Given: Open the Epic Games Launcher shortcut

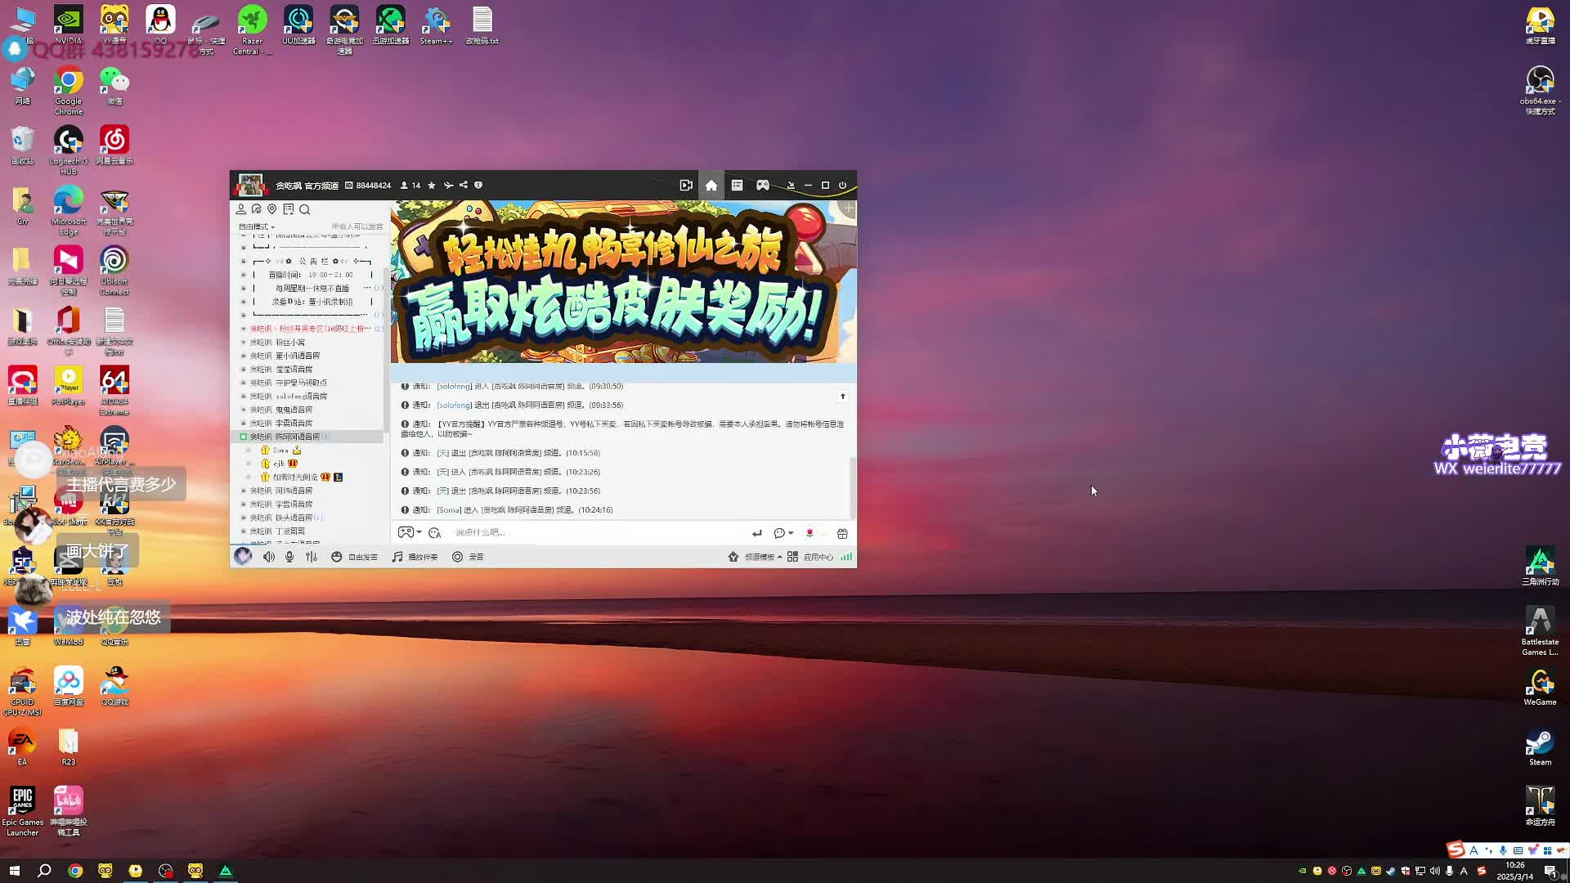Looking at the screenshot, I should point(23,811).
